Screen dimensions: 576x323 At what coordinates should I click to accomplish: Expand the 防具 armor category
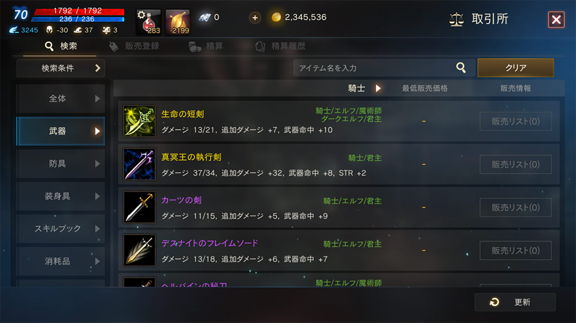(61, 164)
